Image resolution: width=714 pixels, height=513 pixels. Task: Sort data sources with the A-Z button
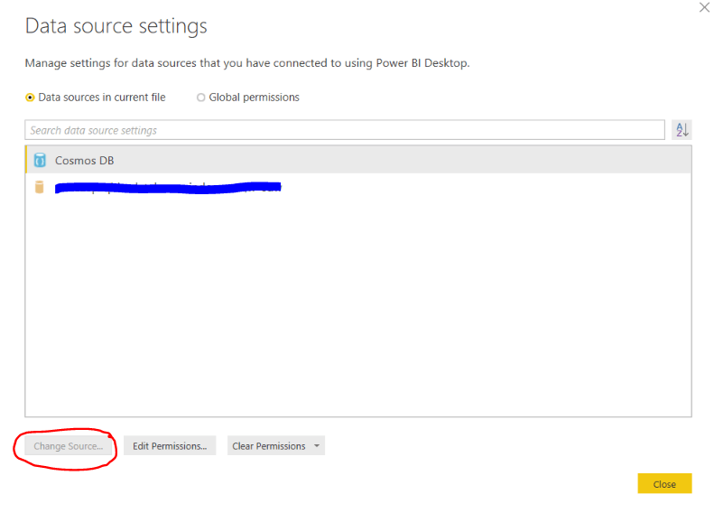682,130
